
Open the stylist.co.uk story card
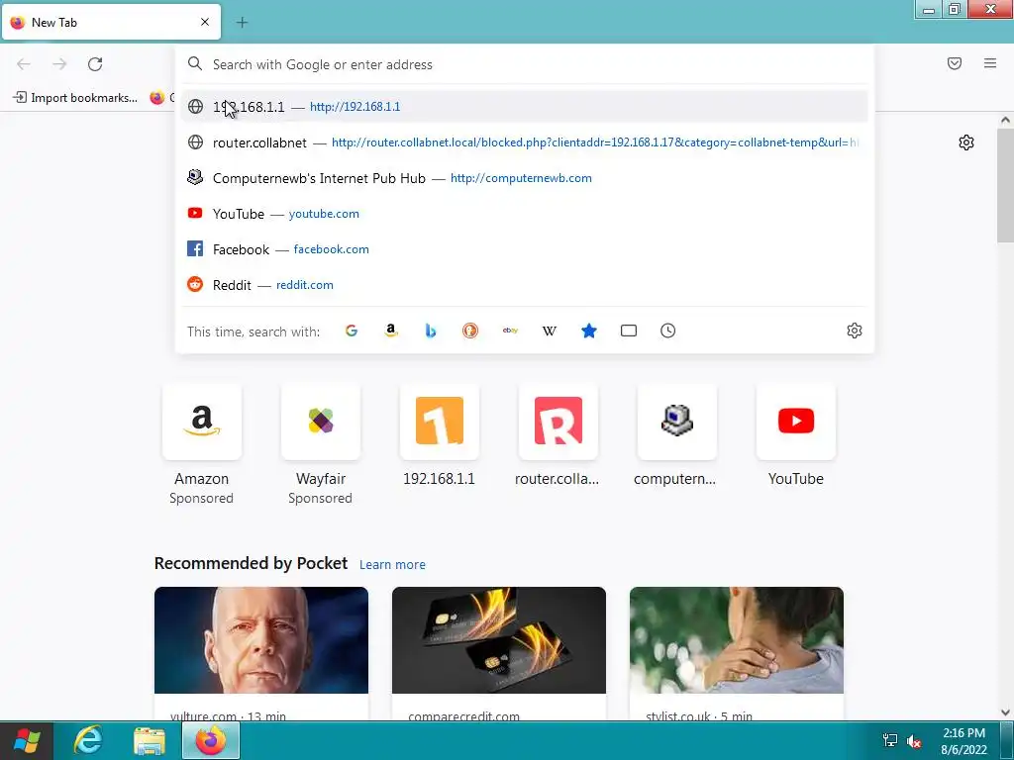point(737,654)
